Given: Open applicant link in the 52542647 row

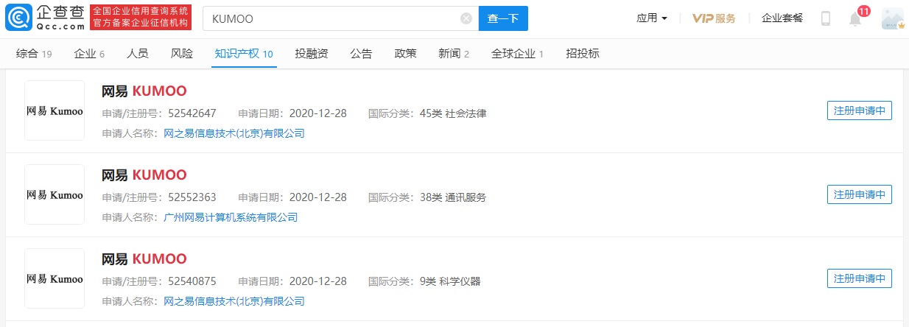Looking at the screenshot, I should click(234, 133).
